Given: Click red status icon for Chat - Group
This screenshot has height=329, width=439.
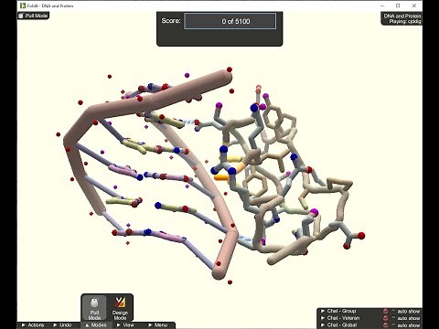Looking at the screenshot, I should [385, 311].
